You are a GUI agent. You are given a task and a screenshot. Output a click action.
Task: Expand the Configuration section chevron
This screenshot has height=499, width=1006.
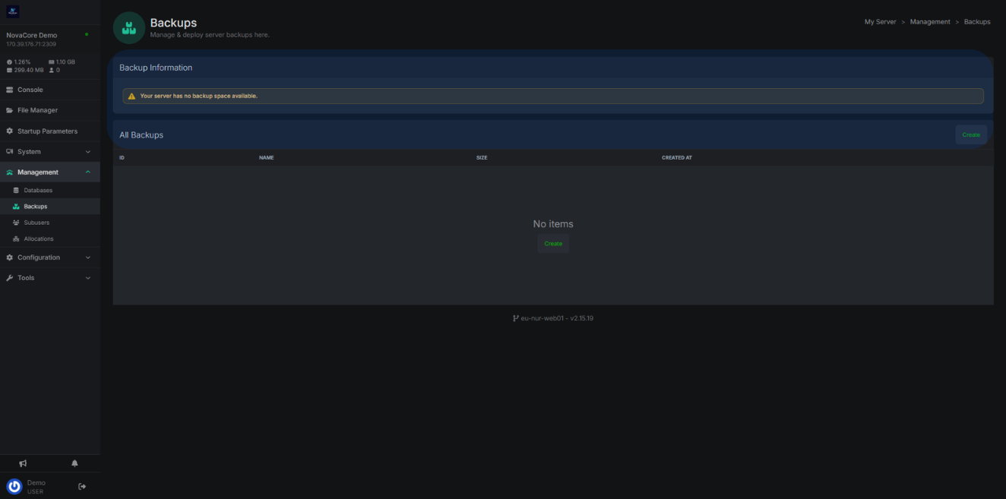tap(88, 257)
